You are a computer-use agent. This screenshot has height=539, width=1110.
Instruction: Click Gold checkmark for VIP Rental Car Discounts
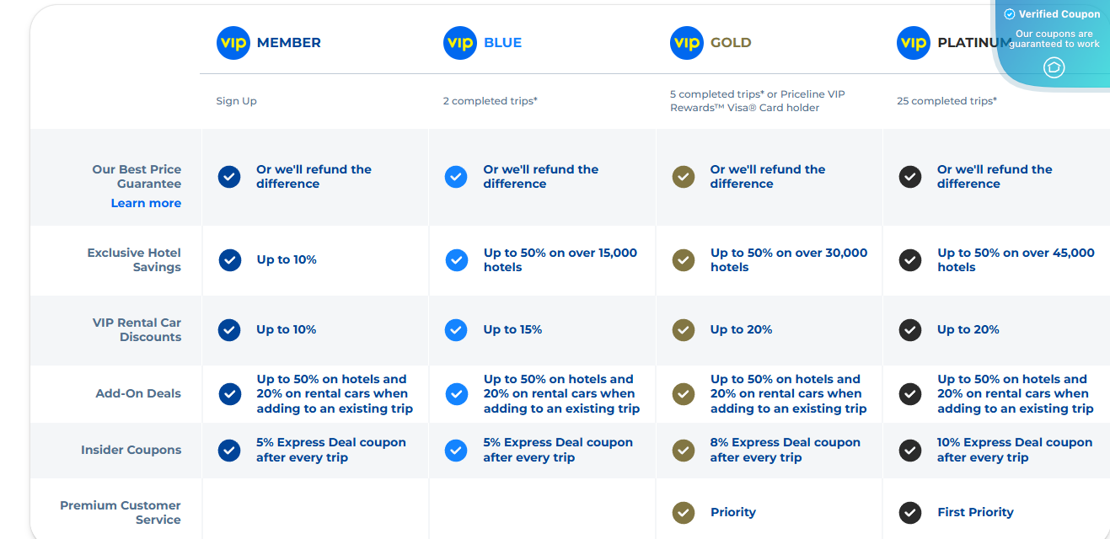coord(684,330)
